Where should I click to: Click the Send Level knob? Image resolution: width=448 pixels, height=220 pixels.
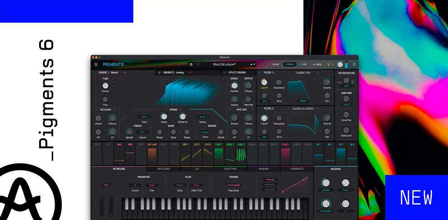[346, 130]
